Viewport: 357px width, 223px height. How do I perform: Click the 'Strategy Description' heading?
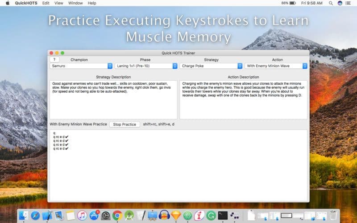coord(113,77)
